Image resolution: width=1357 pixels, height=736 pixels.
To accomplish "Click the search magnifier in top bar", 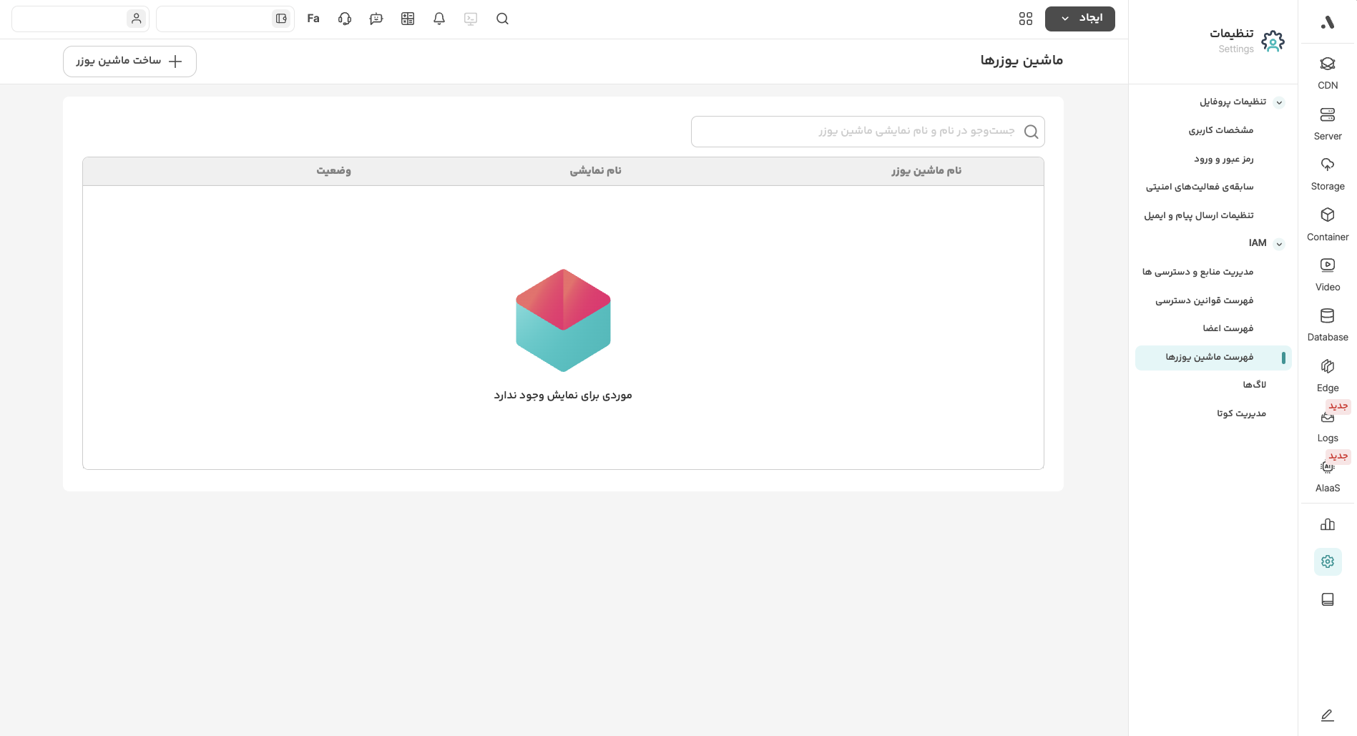I will 502,19.
